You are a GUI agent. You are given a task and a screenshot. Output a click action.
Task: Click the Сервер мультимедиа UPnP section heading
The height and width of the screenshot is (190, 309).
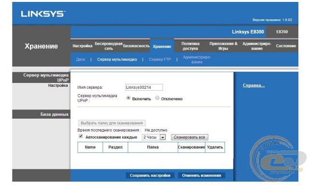click(x=46, y=78)
